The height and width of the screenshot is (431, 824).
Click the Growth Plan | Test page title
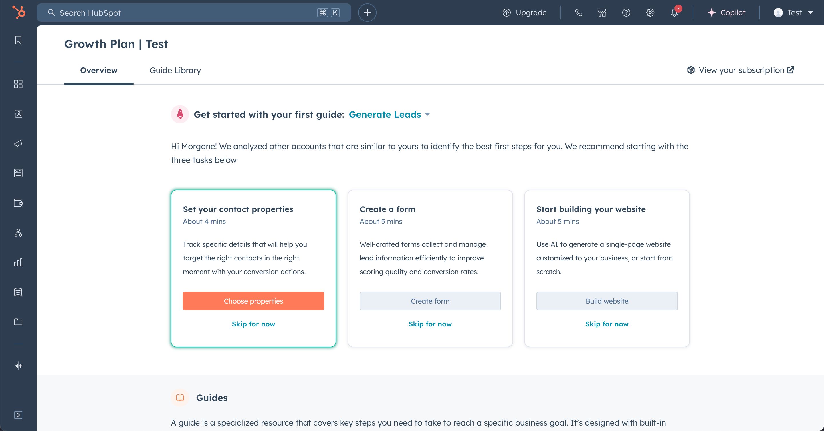pyautogui.click(x=116, y=44)
